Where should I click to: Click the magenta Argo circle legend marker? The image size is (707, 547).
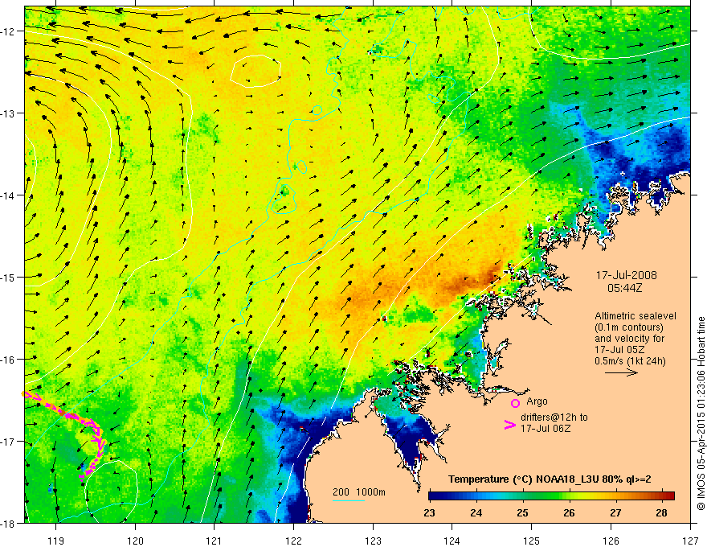pyautogui.click(x=515, y=403)
